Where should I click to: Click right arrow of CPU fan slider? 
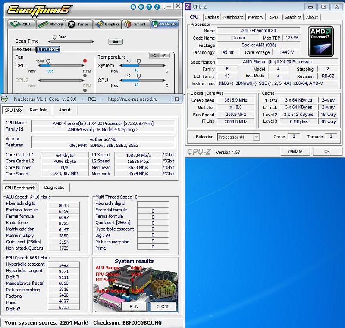point(83,65)
